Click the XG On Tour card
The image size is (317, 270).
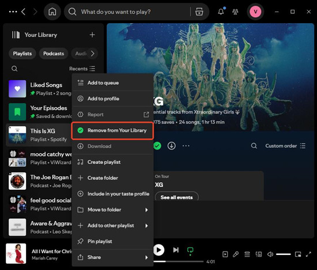[x=209, y=186]
